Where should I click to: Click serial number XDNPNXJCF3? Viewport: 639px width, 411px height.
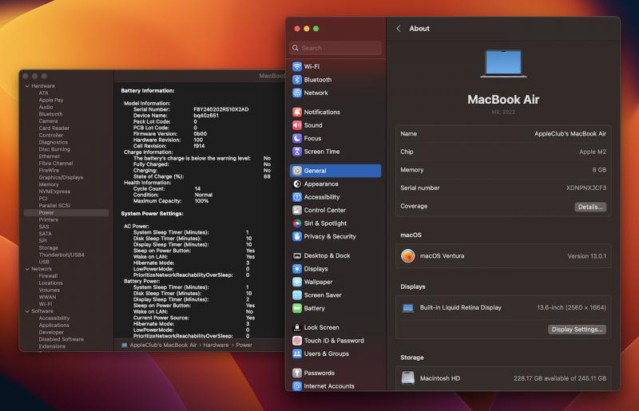[586, 188]
